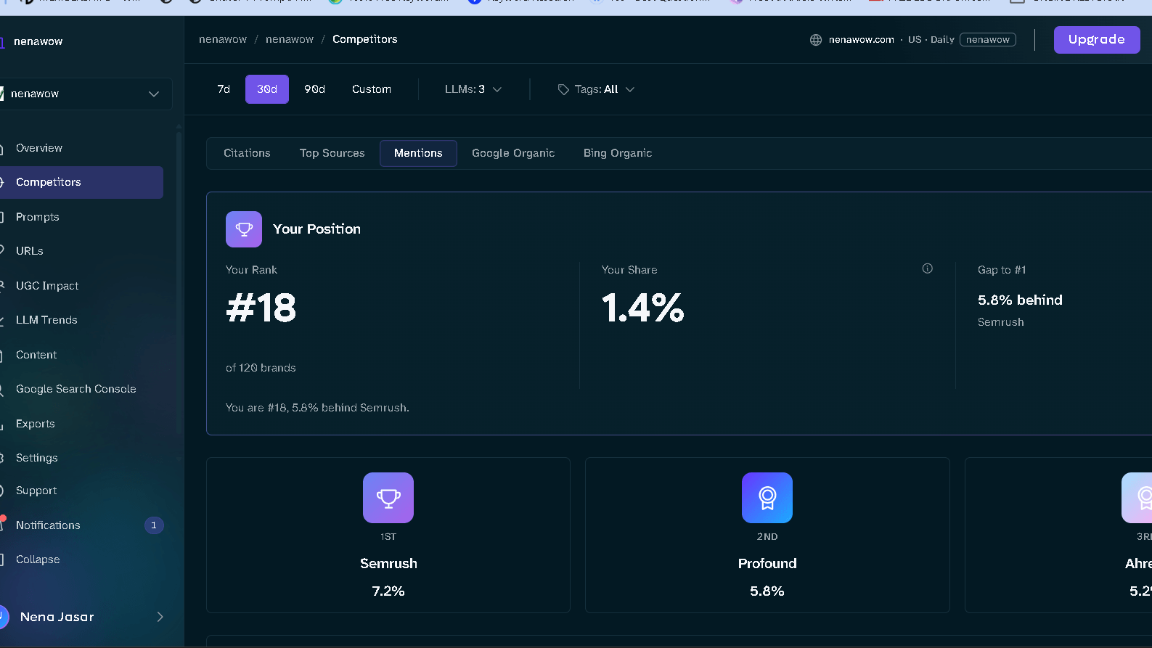The width and height of the screenshot is (1152, 648).
Task: Click nenawow.com domain text
Action: 862,40
